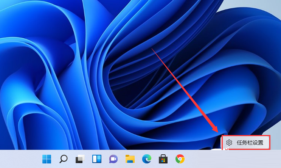Launch Google Chrome from the taskbar
The width and height of the screenshot is (281, 168).
pyautogui.click(x=180, y=159)
